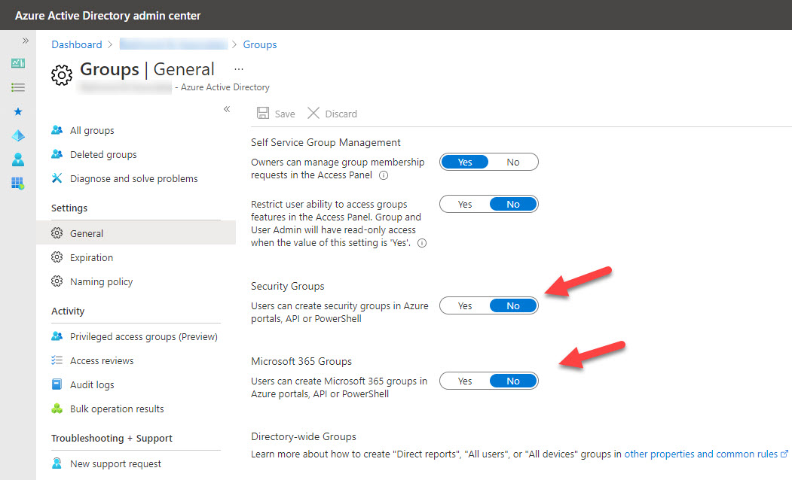Click the Deleted groups people icon

57,154
